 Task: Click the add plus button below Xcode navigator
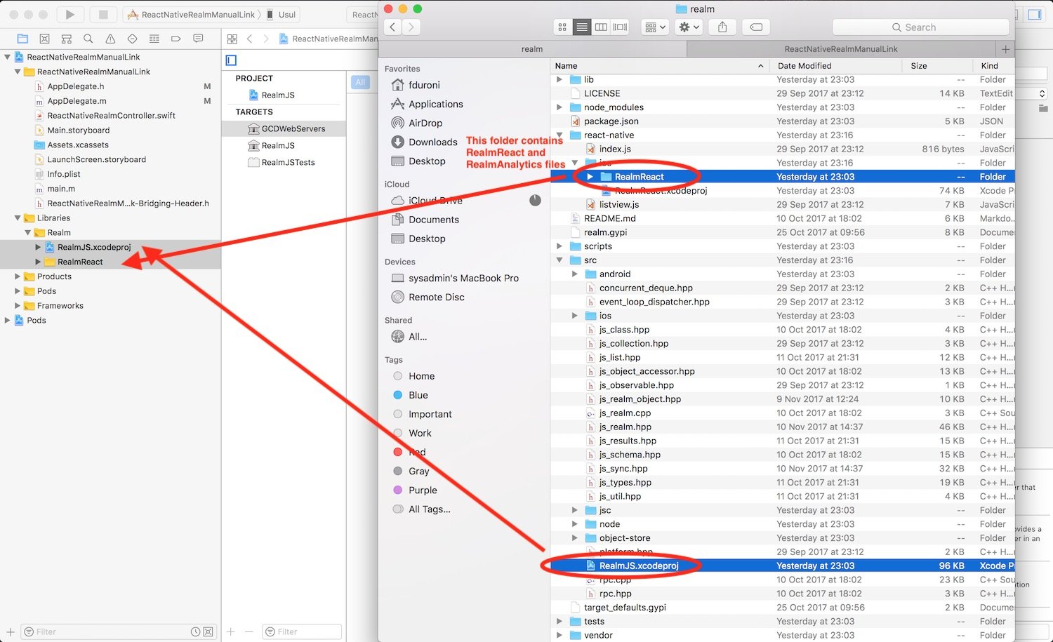[11, 631]
